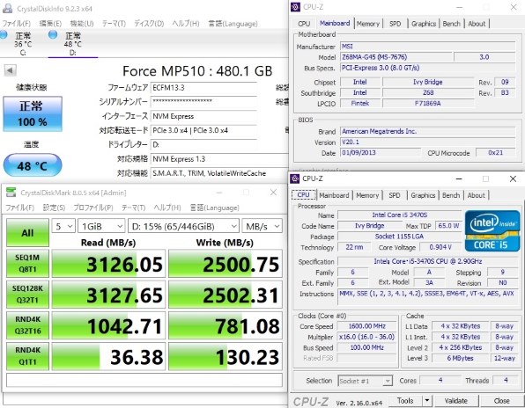This screenshot has width=525, height=408.
Task: Select About tab in lower CPU-Z window
Action: coord(476,195)
